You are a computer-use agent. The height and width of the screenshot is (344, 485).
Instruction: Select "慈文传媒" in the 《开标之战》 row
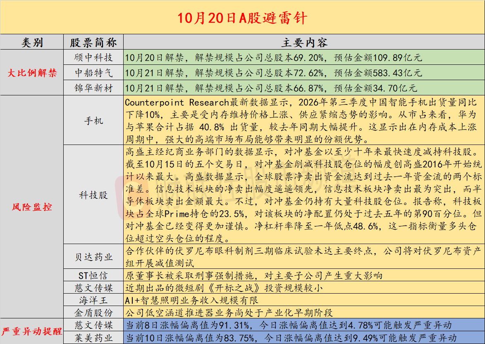pyautogui.click(x=93, y=288)
